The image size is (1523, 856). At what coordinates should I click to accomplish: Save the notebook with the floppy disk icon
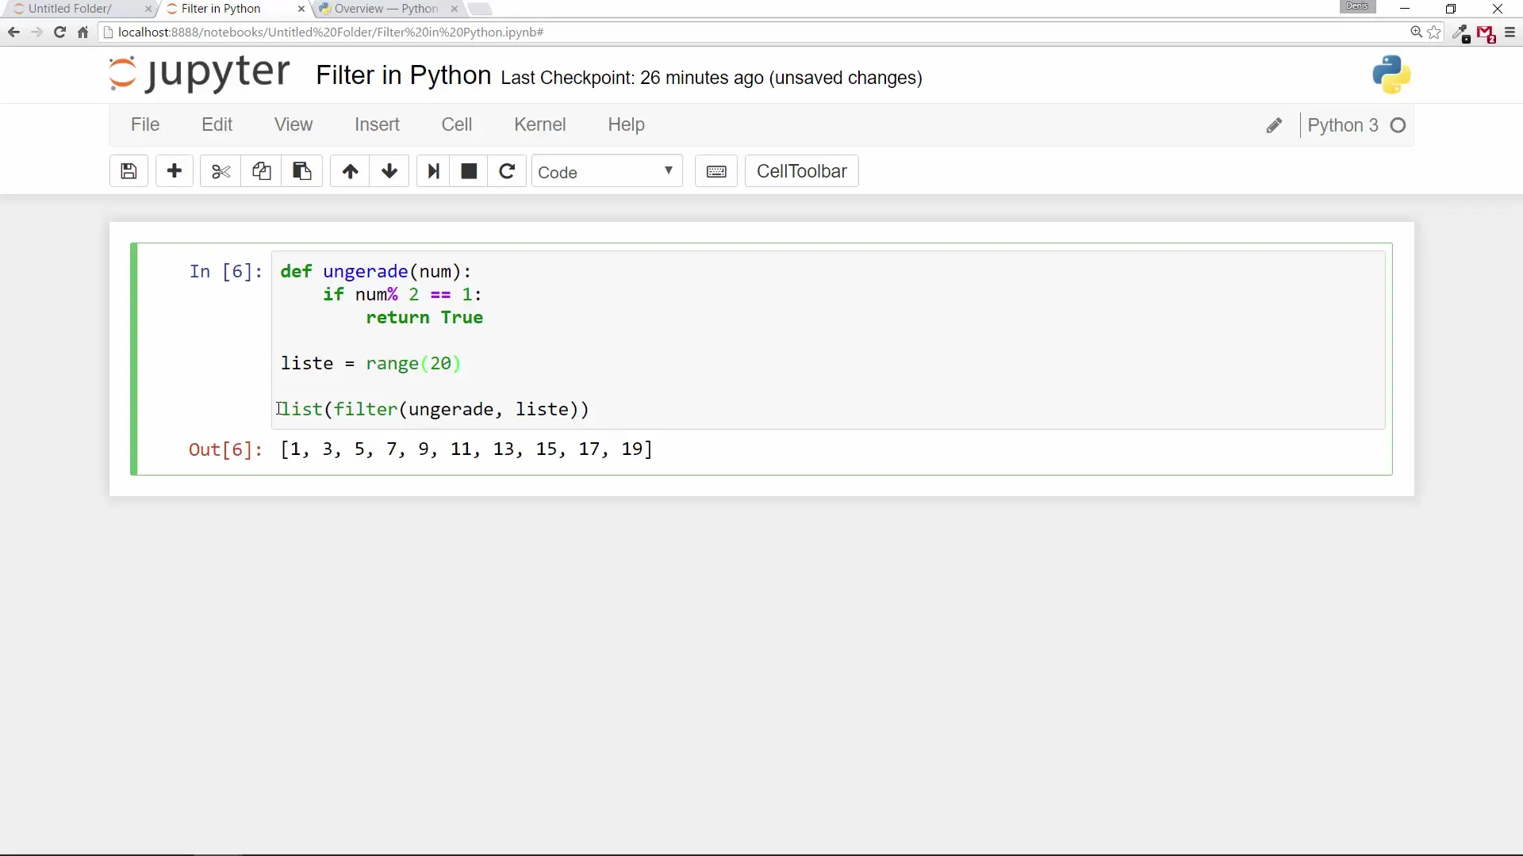[x=129, y=171]
